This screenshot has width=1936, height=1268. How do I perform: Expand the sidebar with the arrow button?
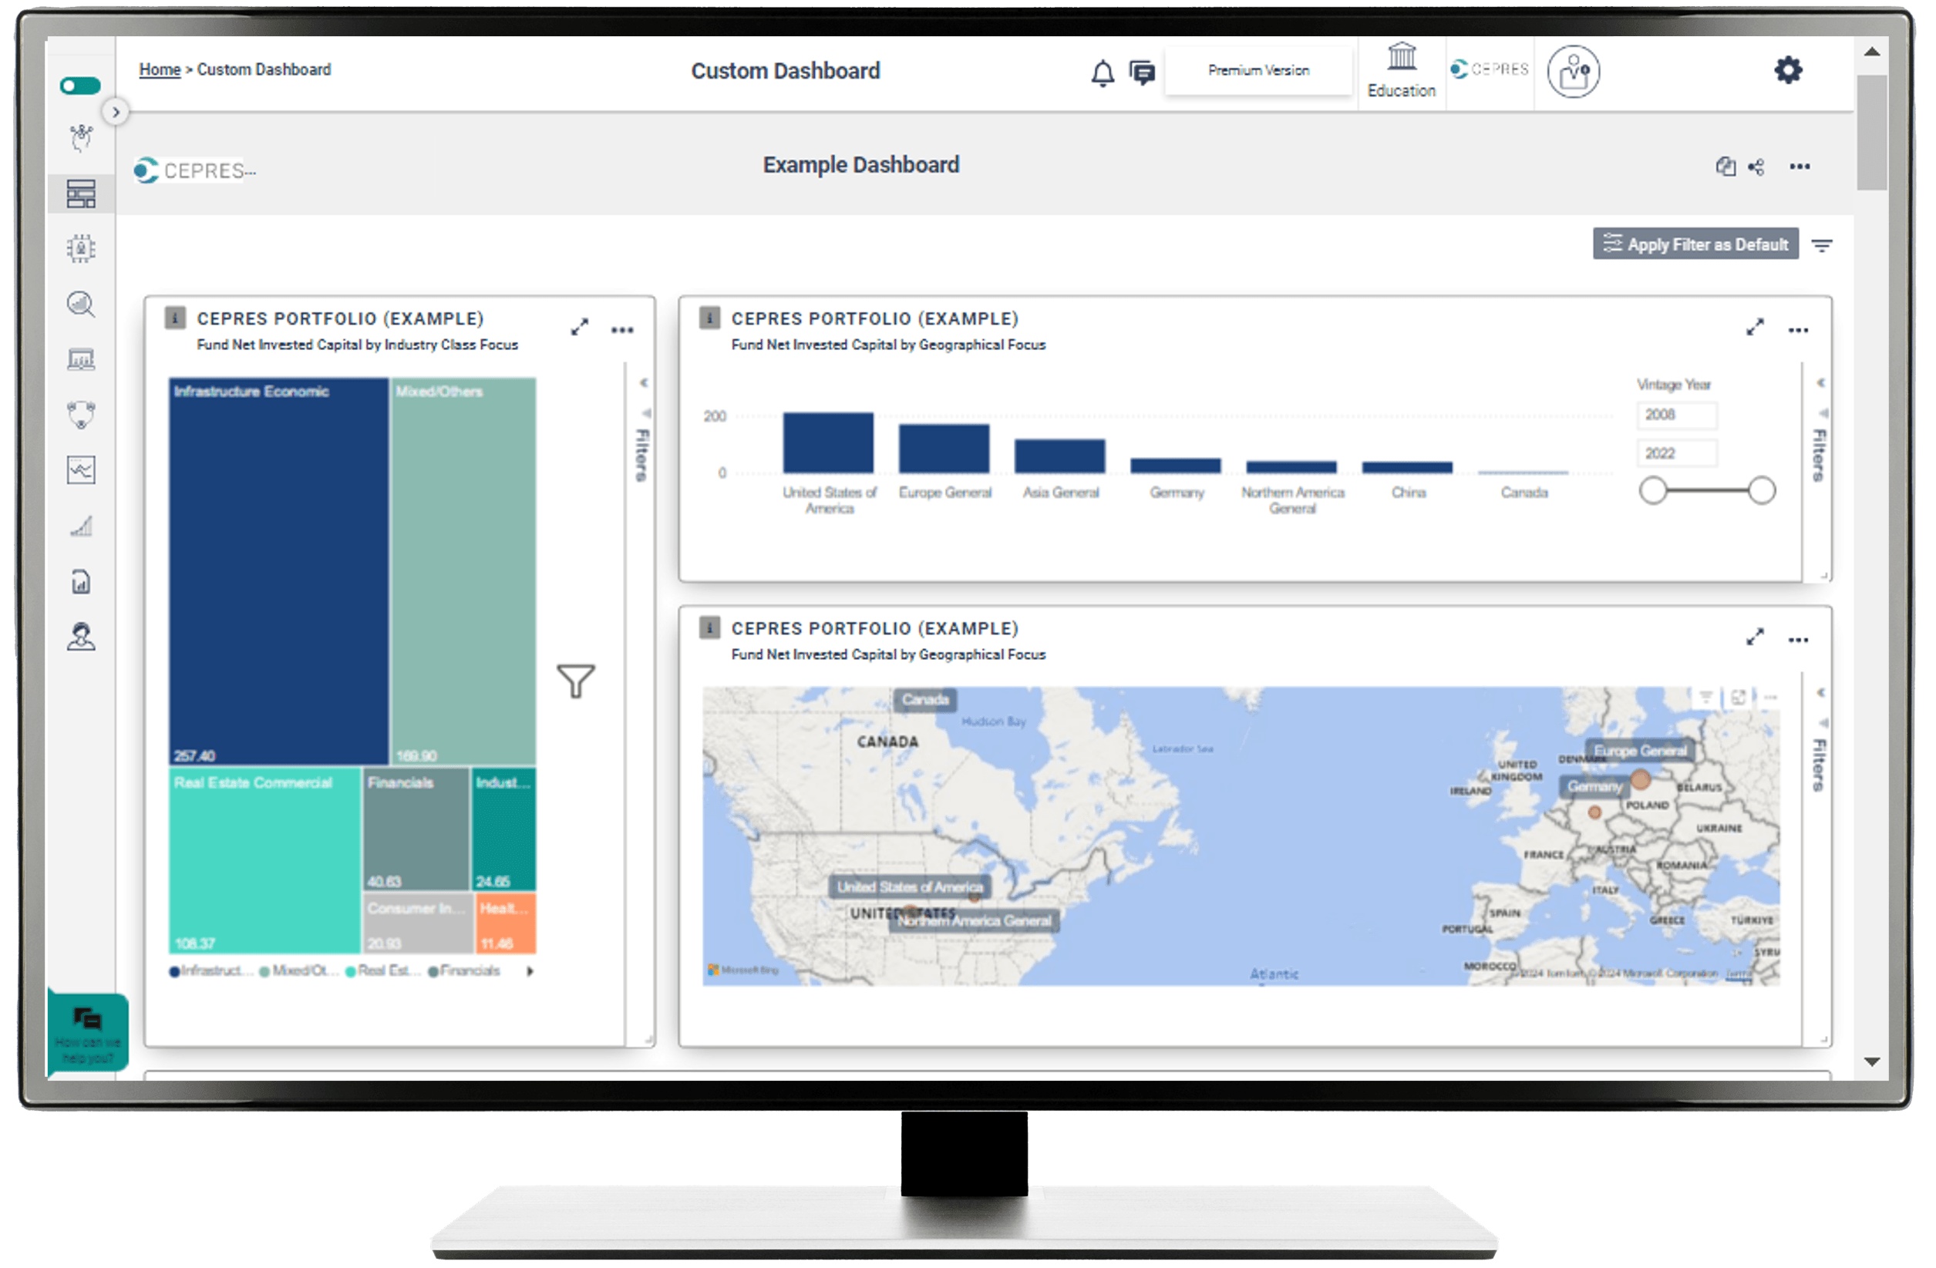(x=116, y=113)
